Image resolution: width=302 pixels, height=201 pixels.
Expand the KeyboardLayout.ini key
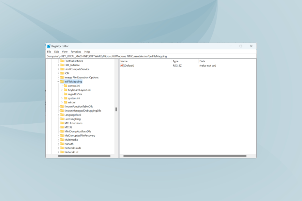point(62,90)
